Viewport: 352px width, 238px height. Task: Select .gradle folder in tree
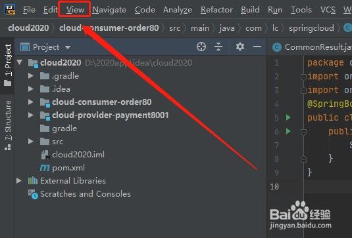[x=65, y=76]
